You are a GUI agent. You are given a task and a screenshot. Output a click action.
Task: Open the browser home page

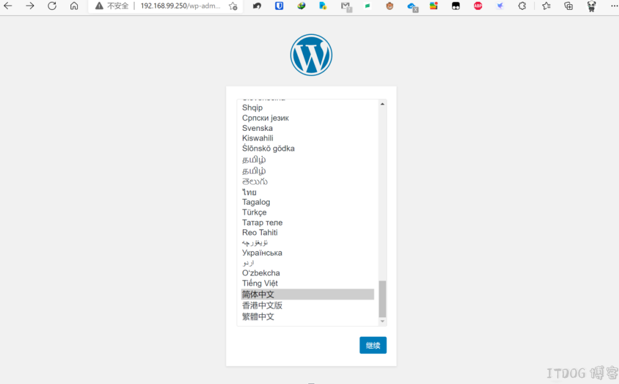click(x=74, y=6)
